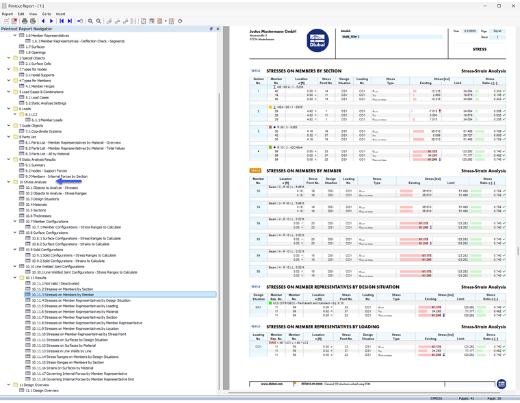Screen dimensions: 520x403
Task: Go to the previous page arrow
Action: click(x=43, y=21)
